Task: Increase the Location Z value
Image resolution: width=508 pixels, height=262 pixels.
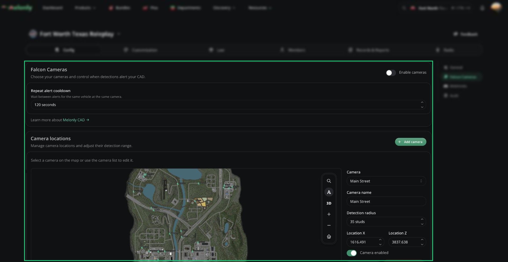Action: click(x=422, y=240)
